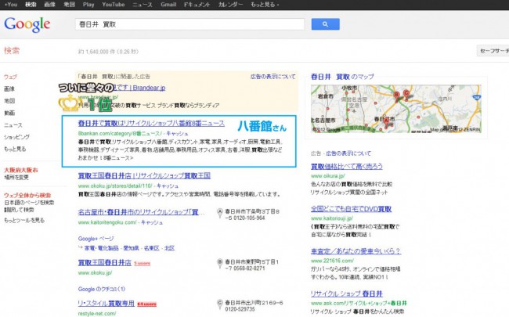Open 買取価格比べて高く売ろう ad
Viewport: 509px width, 317px height.
(x=347, y=167)
